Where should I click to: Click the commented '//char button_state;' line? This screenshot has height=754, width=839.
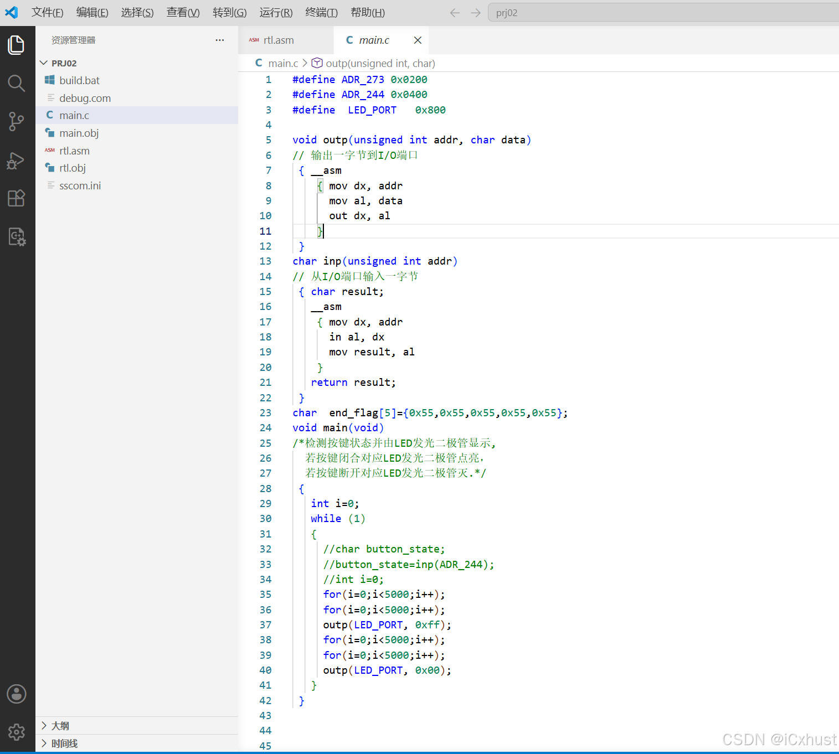pos(384,549)
